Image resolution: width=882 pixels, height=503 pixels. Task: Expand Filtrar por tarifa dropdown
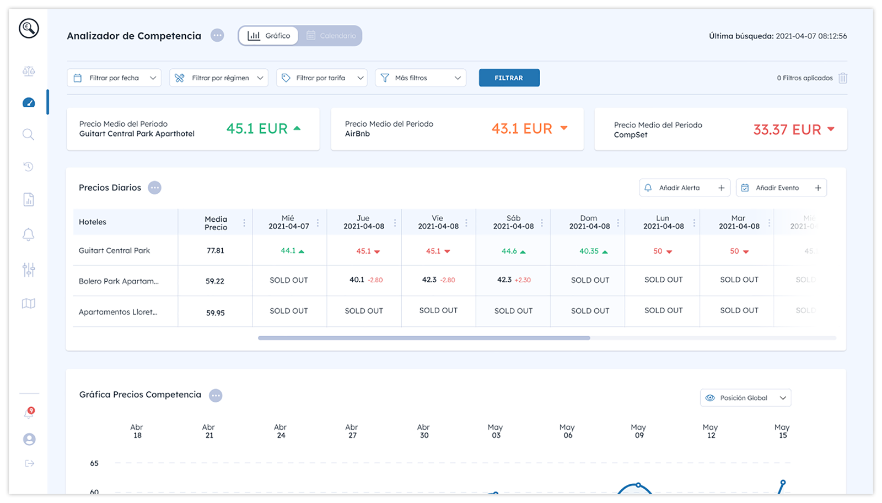(322, 78)
